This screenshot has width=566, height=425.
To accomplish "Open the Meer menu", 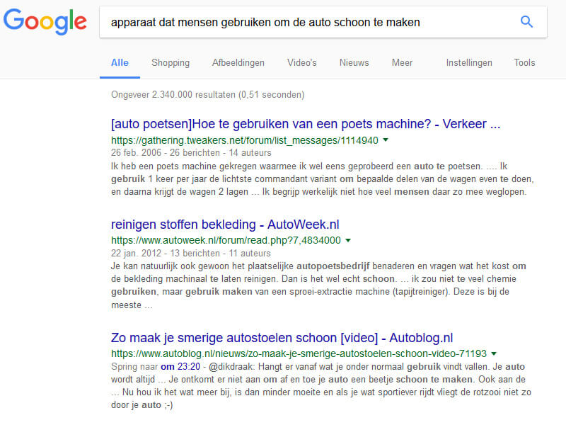I will (x=402, y=63).
